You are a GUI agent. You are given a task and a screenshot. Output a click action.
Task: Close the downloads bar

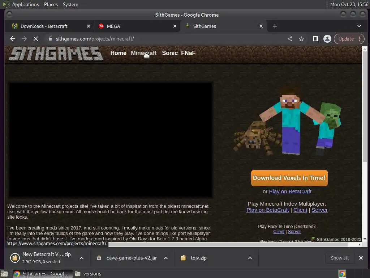(x=361, y=258)
